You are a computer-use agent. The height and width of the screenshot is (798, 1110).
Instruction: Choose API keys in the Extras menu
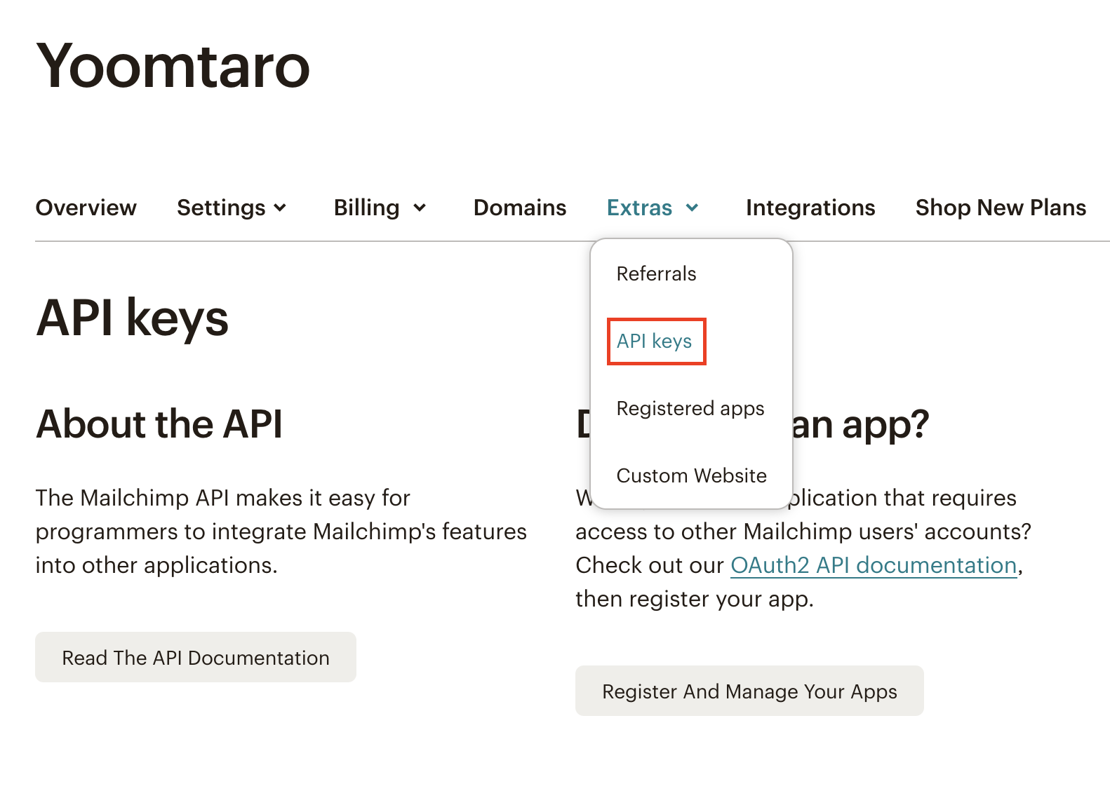pos(655,341)
